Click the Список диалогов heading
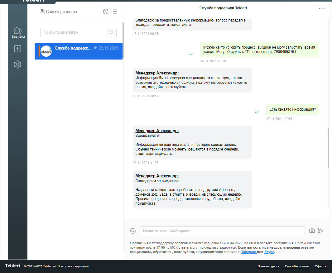 tap(61, 12)
